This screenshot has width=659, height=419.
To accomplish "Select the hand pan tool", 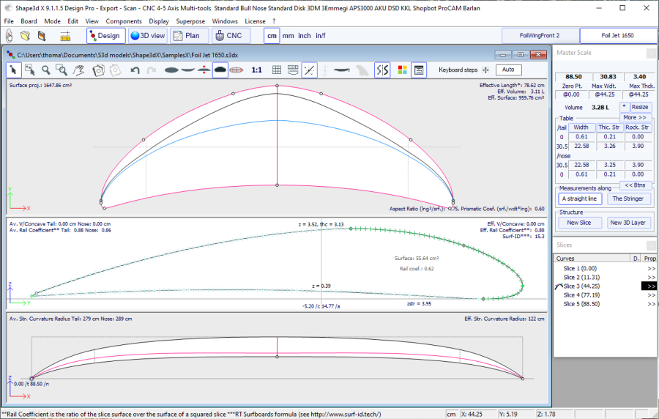I will coord(78,70).
